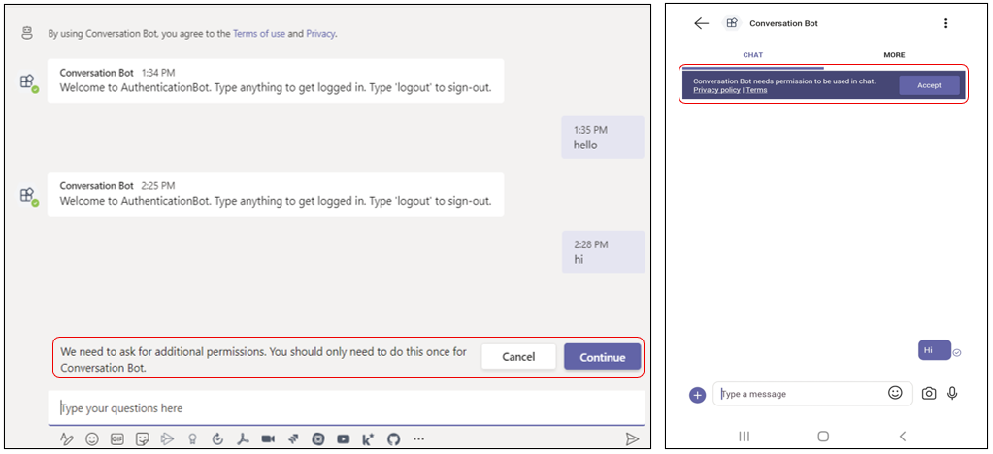Viewport: 993px width, 454px height.
Task: Open the GitHub app icon
Action: coord(394,438)
